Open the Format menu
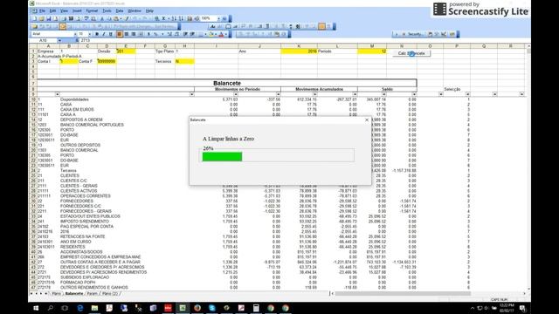This screenshot has height=314, width=559. point(92,11)
